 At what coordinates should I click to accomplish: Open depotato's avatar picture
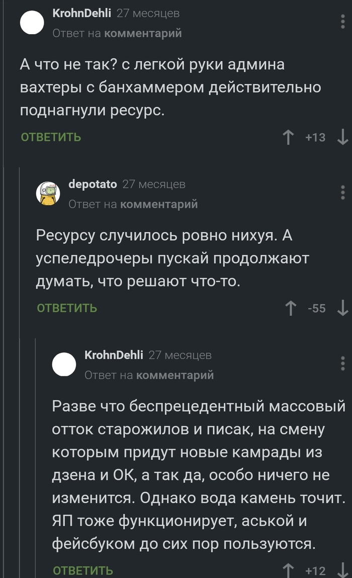tap(48, 194)
